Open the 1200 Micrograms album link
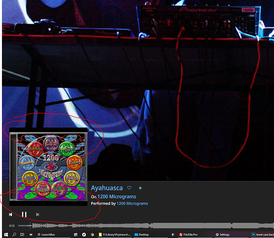The height and width of the screenshot is (238, 274). [x=117, y=197]
